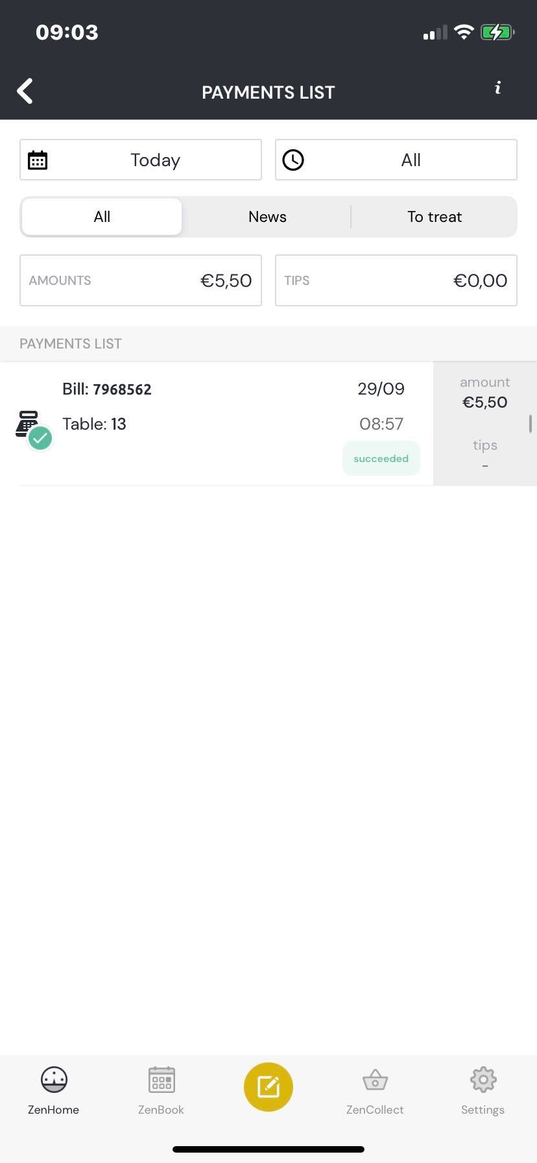Switch to the To treat segment
Image resolution: width=537 pixels, height=1163 pixels.
pyautogui.click(x=434, y=217)
